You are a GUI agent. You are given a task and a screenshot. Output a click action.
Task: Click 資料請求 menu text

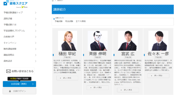[8, 61]
